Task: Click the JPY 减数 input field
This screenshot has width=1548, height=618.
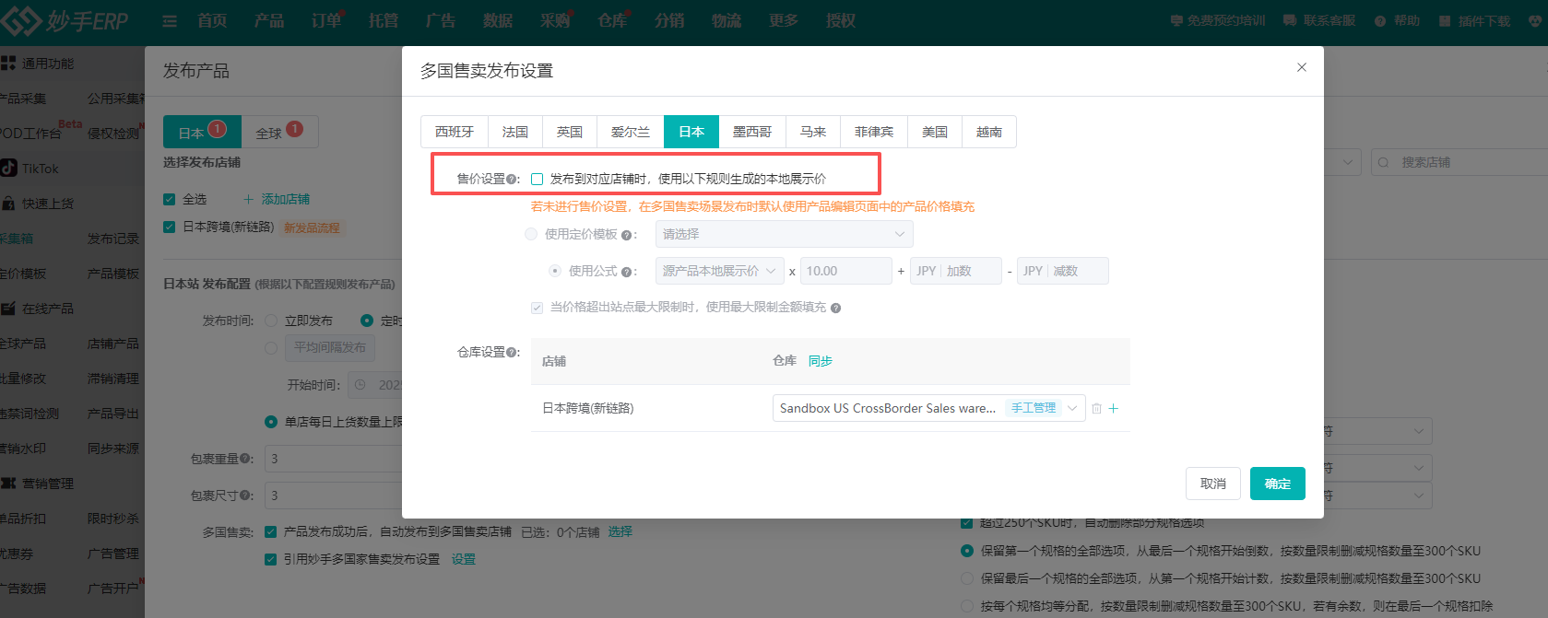Action: coord(1062,272)
